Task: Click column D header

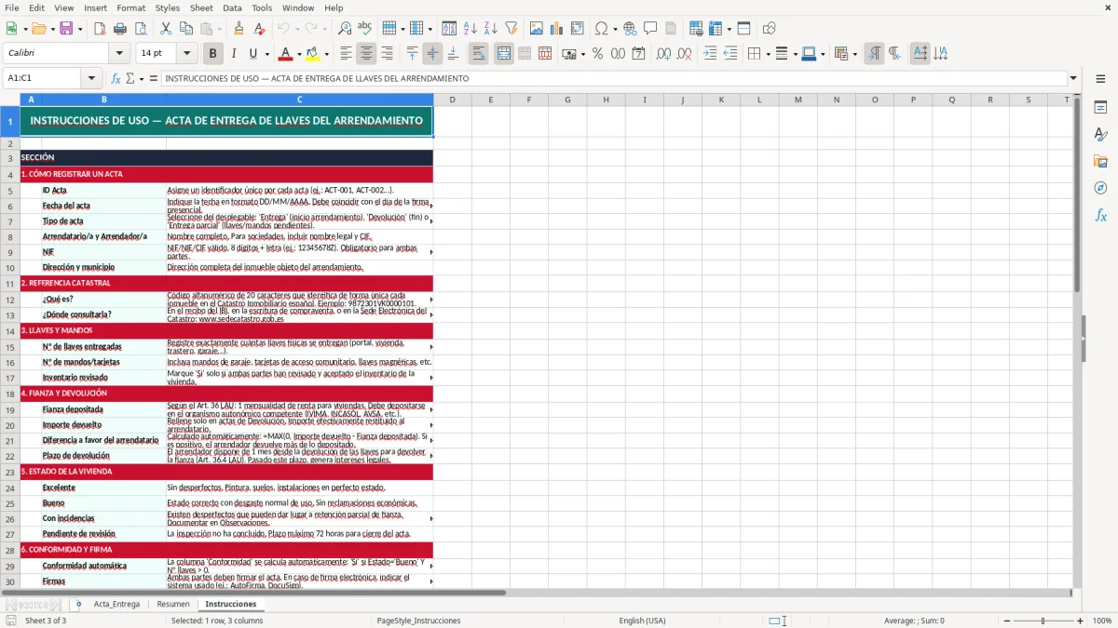Action: pyautogui.click(x=453, y=100)
